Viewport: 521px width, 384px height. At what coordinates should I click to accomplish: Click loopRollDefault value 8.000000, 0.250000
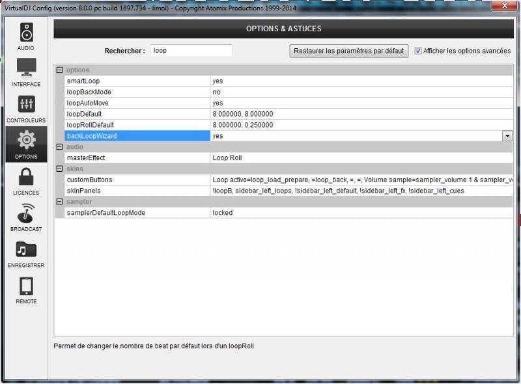[x=243, y=125]
